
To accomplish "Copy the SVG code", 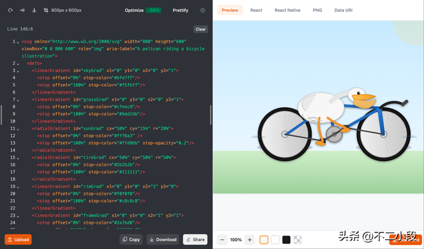I will [131, 240].
